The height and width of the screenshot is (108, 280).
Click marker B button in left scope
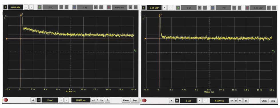click(107, 100)
